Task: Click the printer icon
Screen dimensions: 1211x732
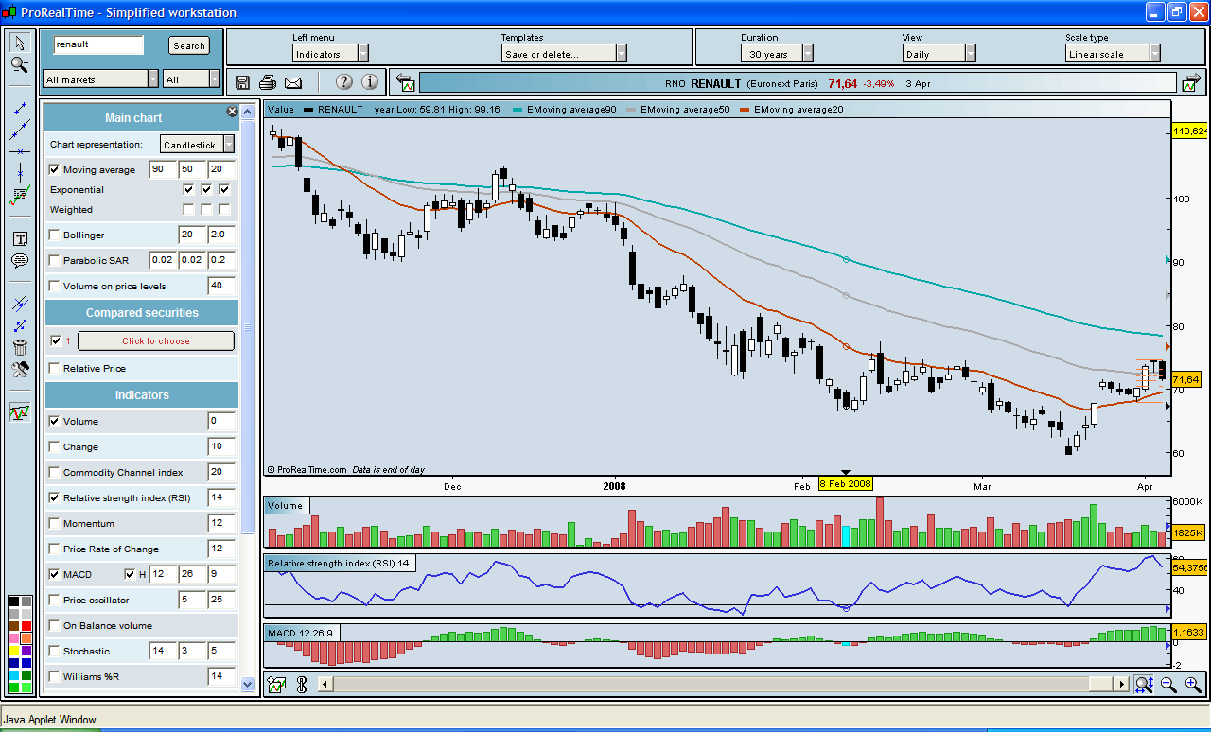Action: (268, 82)
